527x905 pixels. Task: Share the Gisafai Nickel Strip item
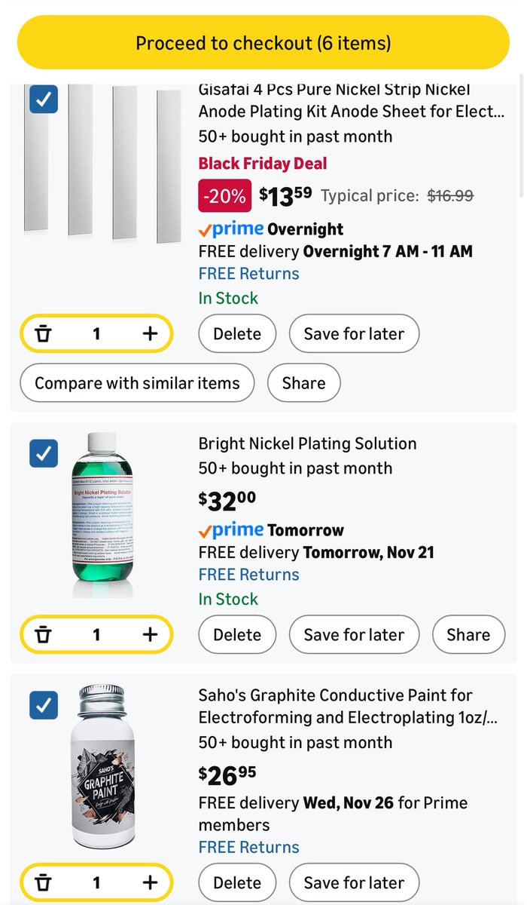click(303, 383)
